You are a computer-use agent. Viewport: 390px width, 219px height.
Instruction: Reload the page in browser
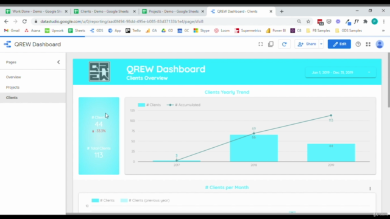pos(24,22)
